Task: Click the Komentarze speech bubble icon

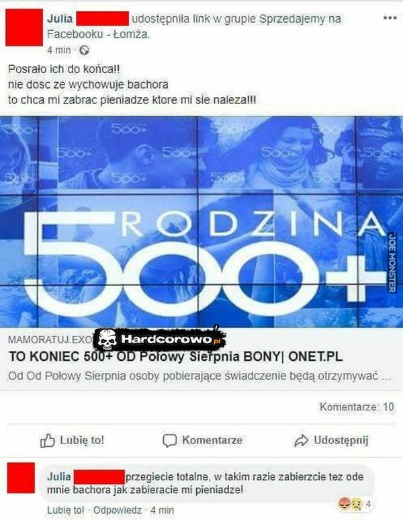Action: [x=169, y=441]
